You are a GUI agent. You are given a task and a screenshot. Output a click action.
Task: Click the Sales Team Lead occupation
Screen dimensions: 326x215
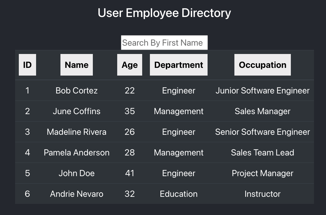pos(262,153)
